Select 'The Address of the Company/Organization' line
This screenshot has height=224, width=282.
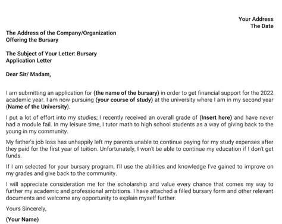pyautogui.click(x=61, y=33)
